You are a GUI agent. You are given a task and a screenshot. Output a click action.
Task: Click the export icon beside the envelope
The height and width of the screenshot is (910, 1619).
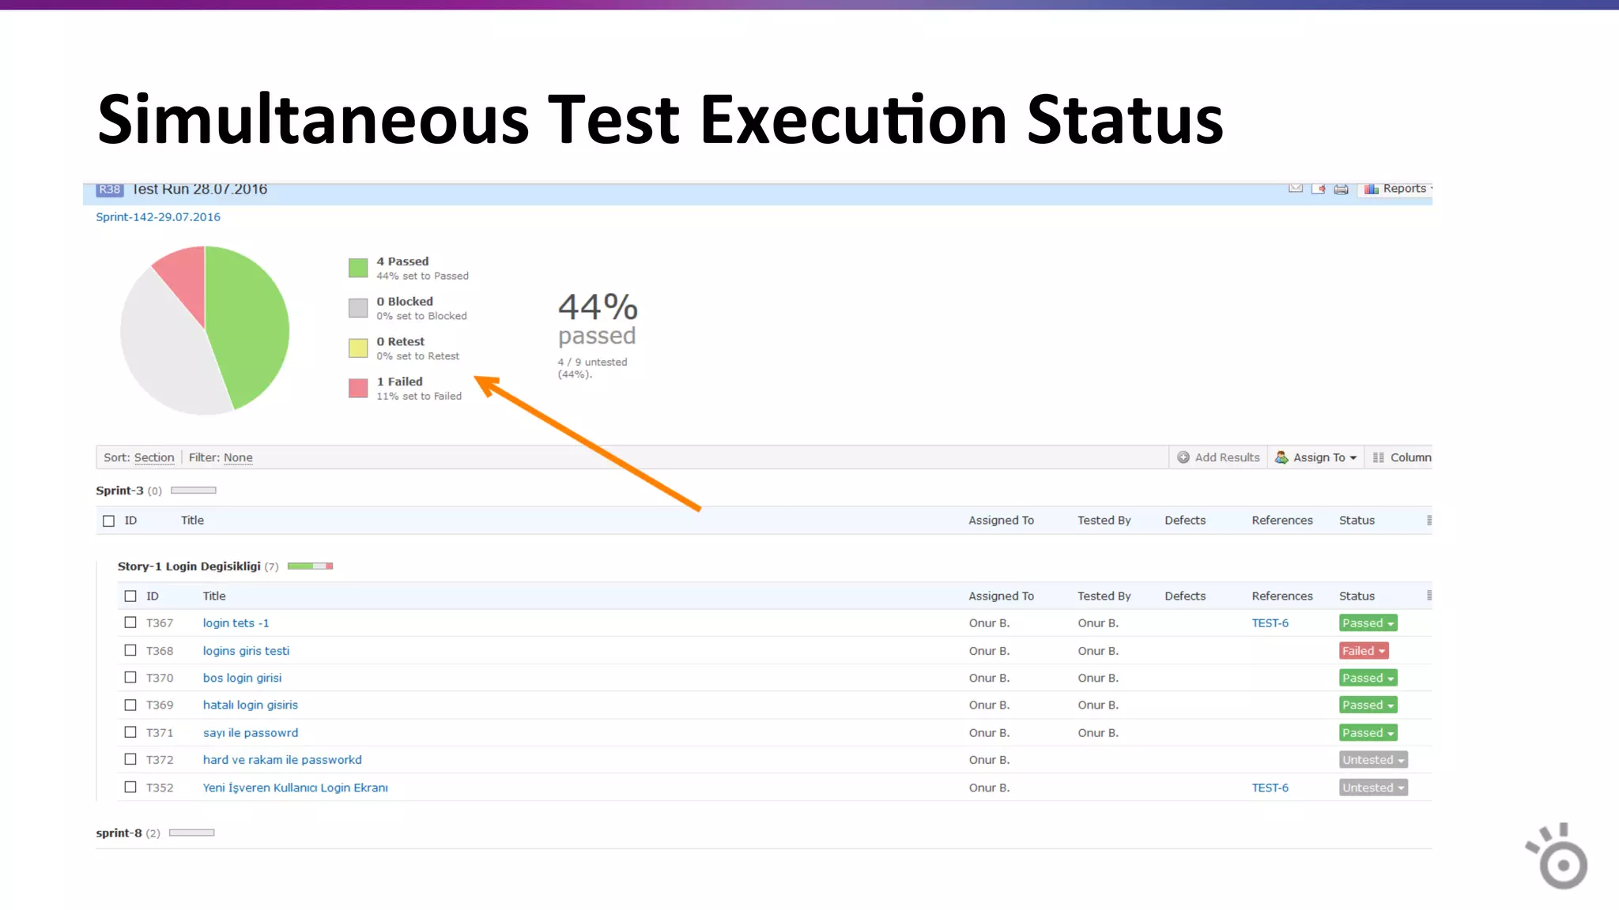pyautogui.click(x=1319, y=189)
